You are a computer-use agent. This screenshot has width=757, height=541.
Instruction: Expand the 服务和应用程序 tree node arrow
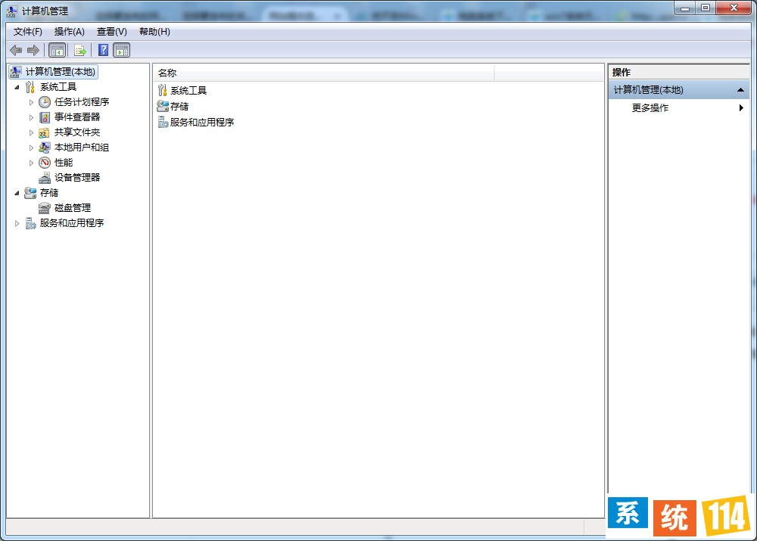tap(17, 223)
